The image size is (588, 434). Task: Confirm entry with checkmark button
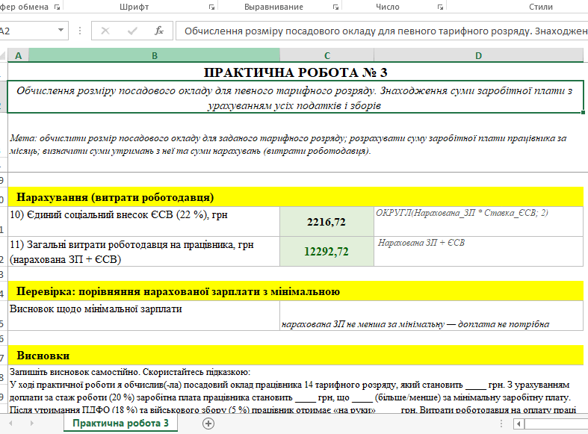[132, 31]
